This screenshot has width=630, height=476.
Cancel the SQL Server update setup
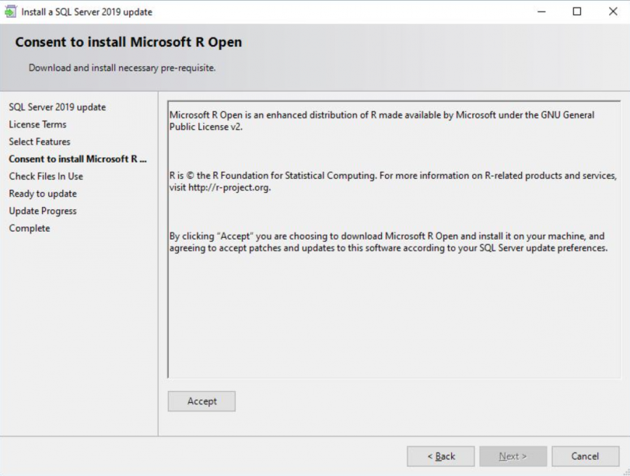585,457
